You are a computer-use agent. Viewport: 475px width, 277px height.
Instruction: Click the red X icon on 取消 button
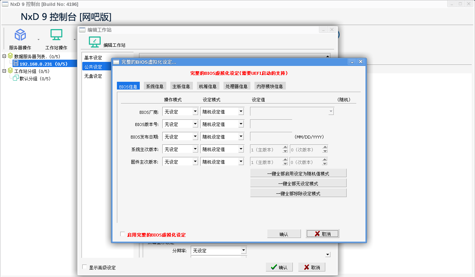318,233
